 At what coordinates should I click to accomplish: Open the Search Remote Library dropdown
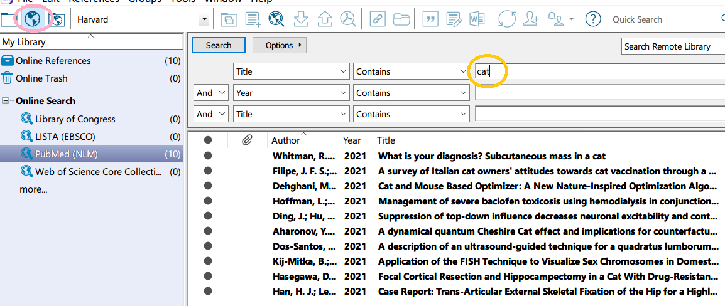[673, 46]
